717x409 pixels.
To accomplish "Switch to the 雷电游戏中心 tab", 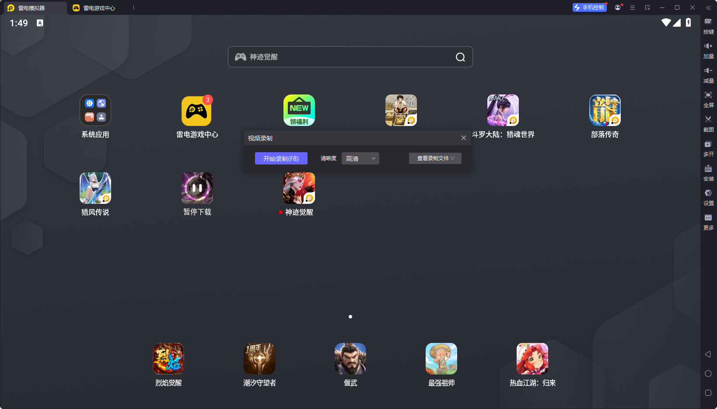I will [99, 8].
